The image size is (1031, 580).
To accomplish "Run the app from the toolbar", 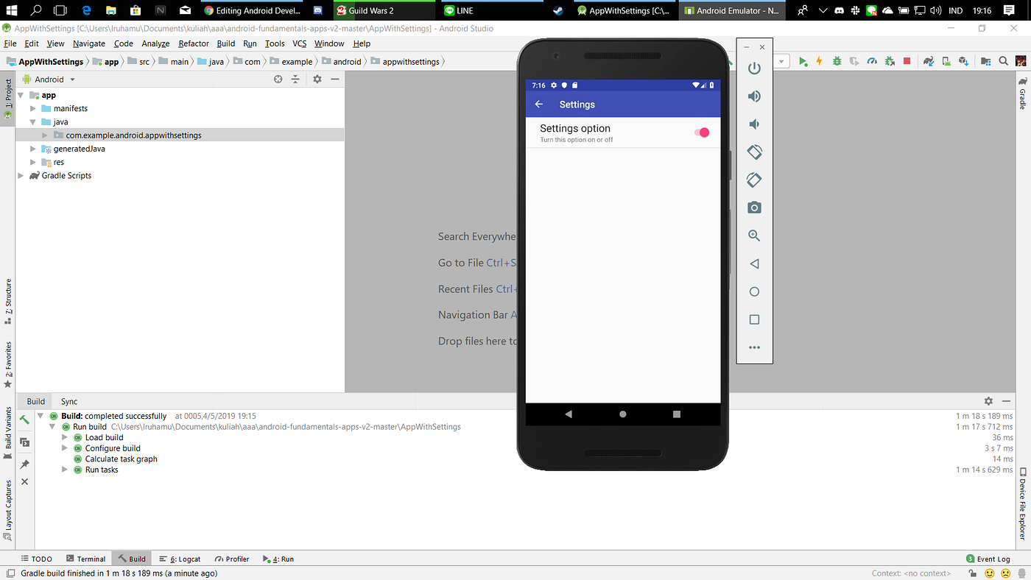I will click(x=803, y=61).
